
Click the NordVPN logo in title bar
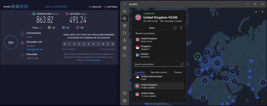(x=125, y=4)
